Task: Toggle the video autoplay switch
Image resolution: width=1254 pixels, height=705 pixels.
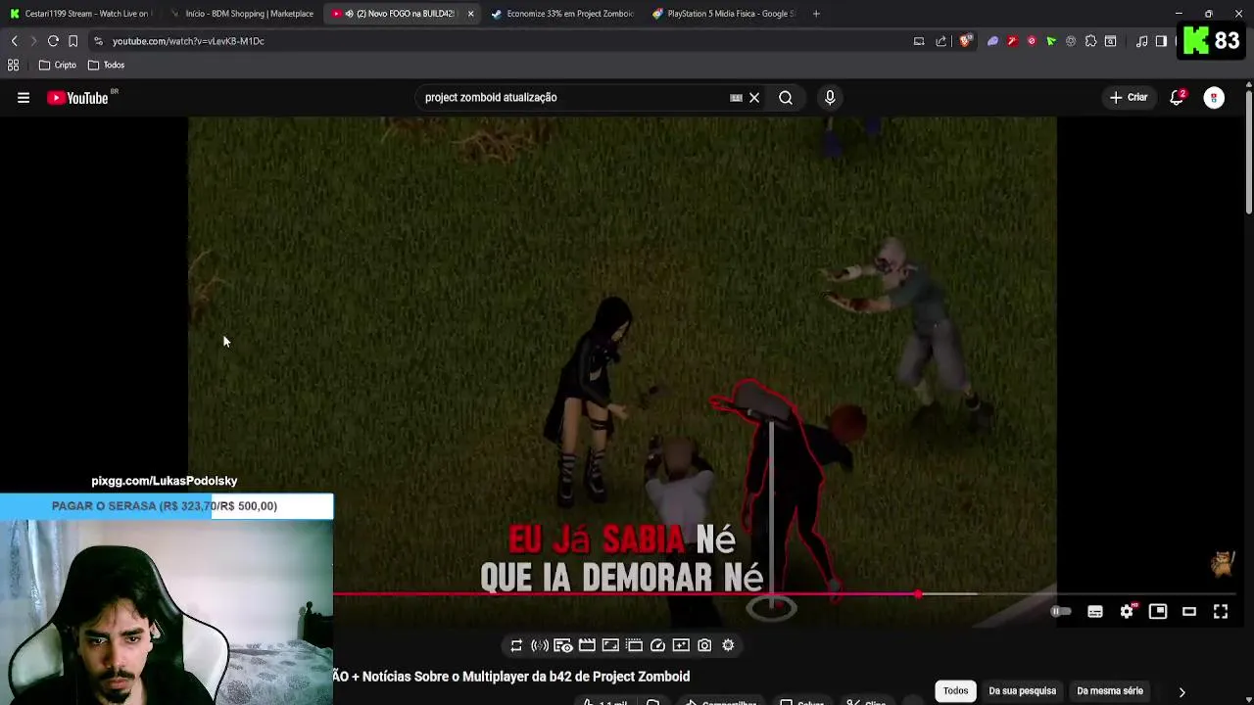Action: click(1061, 612)
